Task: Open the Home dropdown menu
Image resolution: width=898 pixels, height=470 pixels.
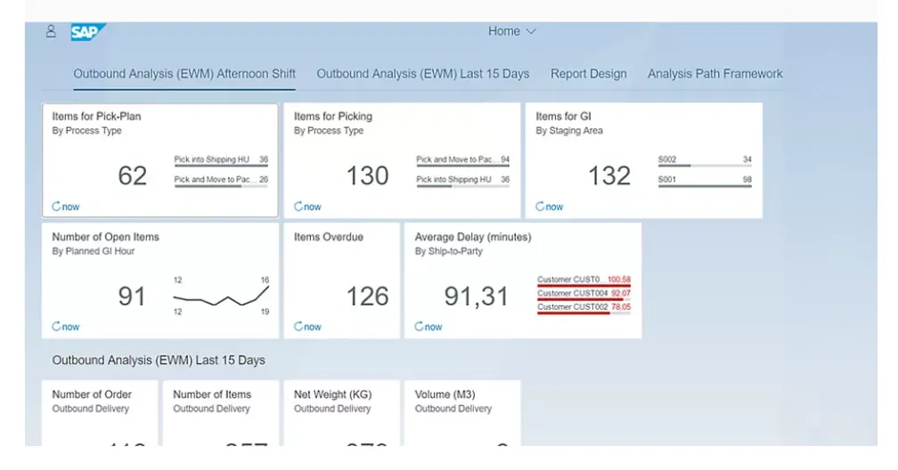Action: [512, 31]
